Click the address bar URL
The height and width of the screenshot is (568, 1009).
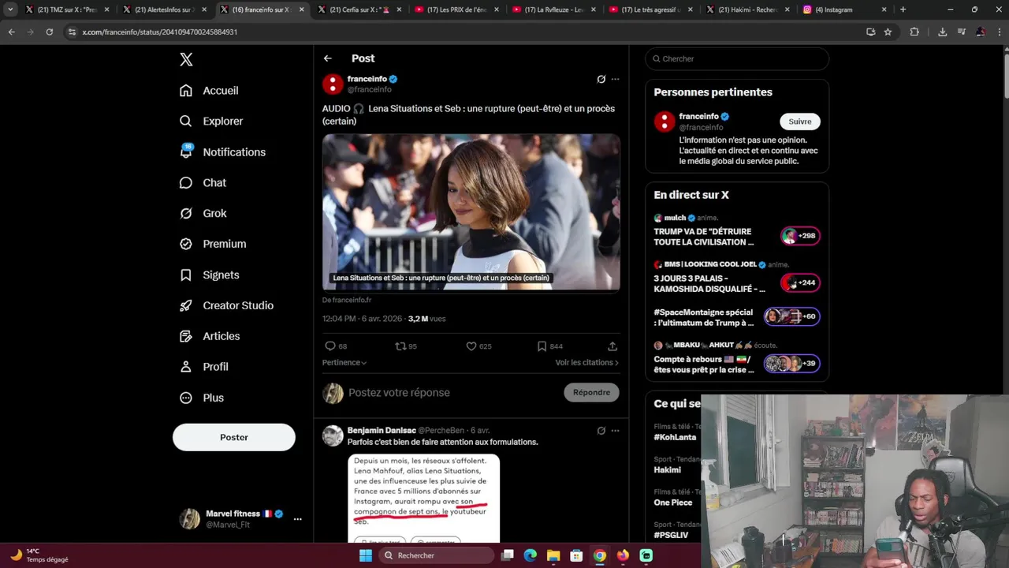(x=159, y=32)
